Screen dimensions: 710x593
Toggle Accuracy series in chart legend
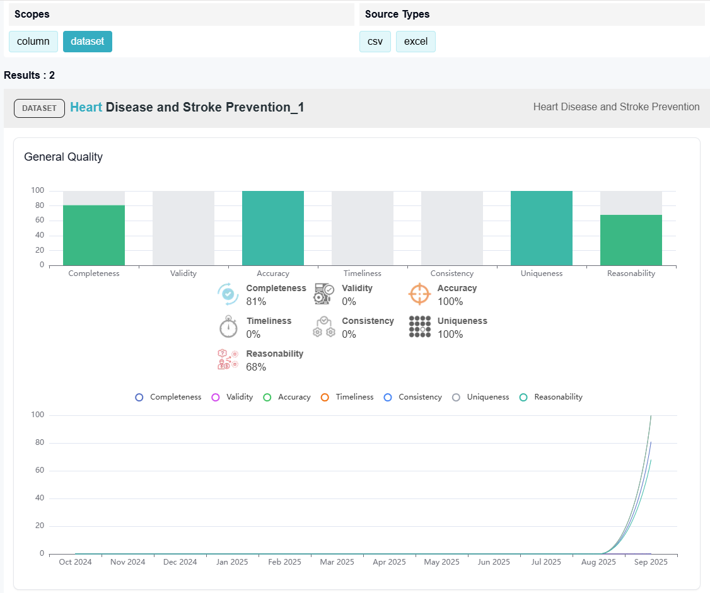point(286,397)
